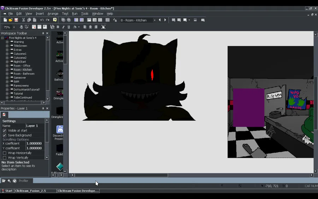
Task: Open the Help question mark icon
Action: (x=55, y=20)
